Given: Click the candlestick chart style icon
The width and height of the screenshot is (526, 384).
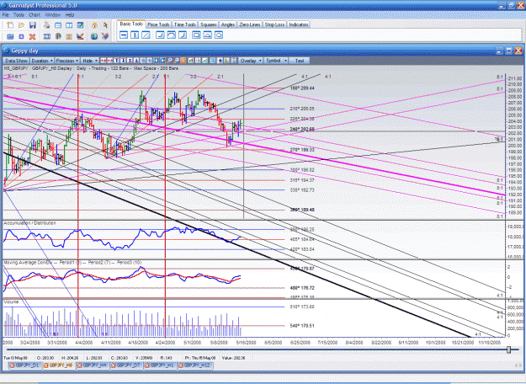Looking at the screenshot, I should (191, 61).
